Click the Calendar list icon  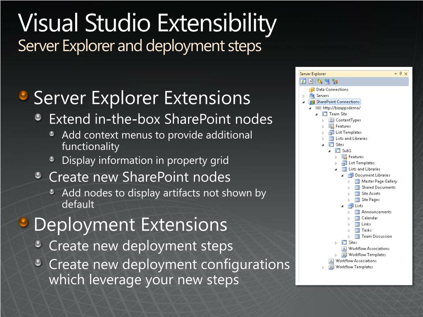tap(357, 218)
